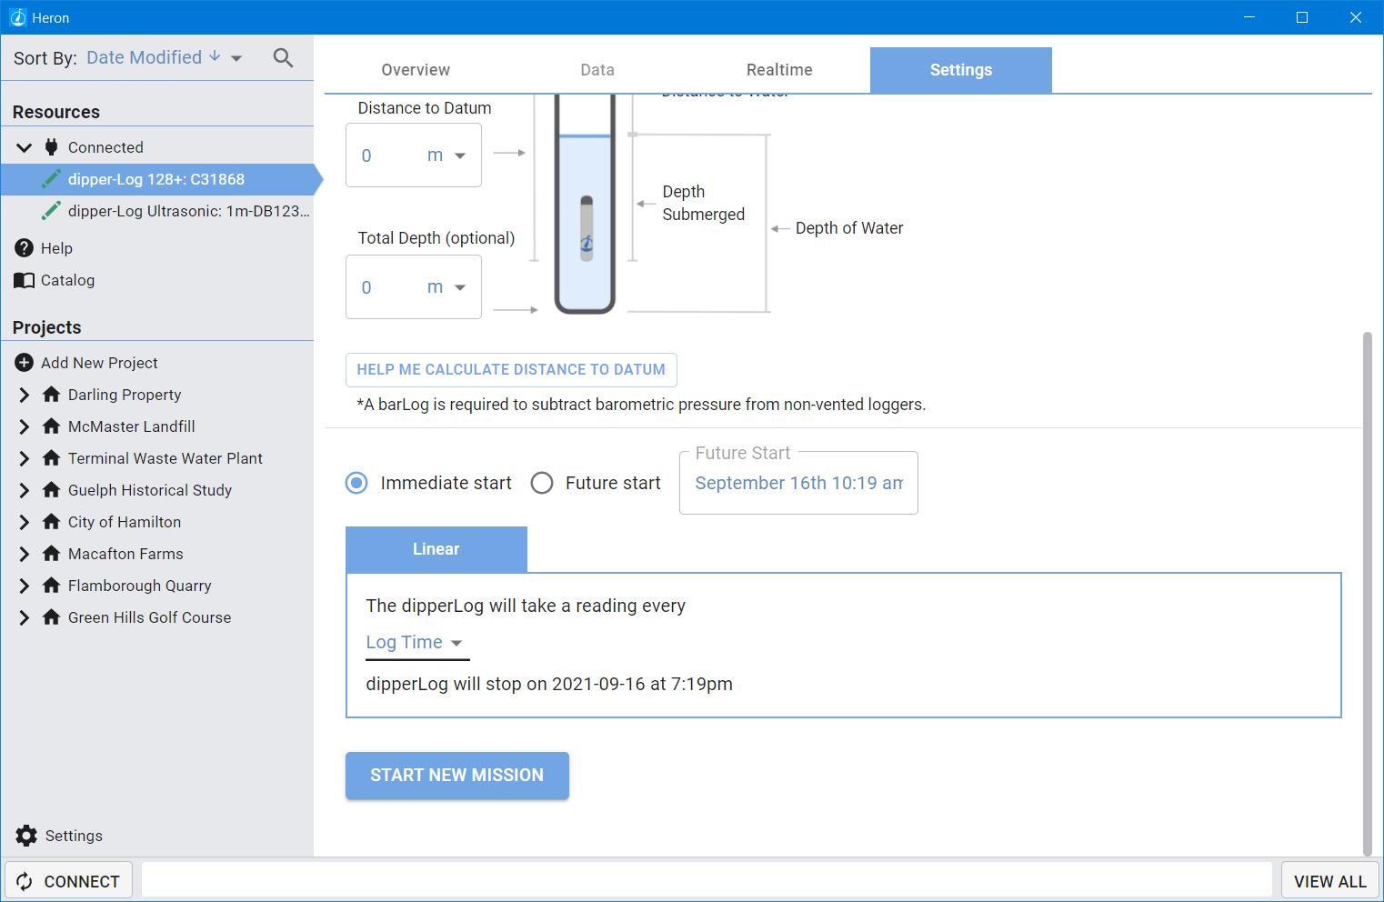Select the Linear schedule tab
1384x902 pixels.
click(436, 549)
